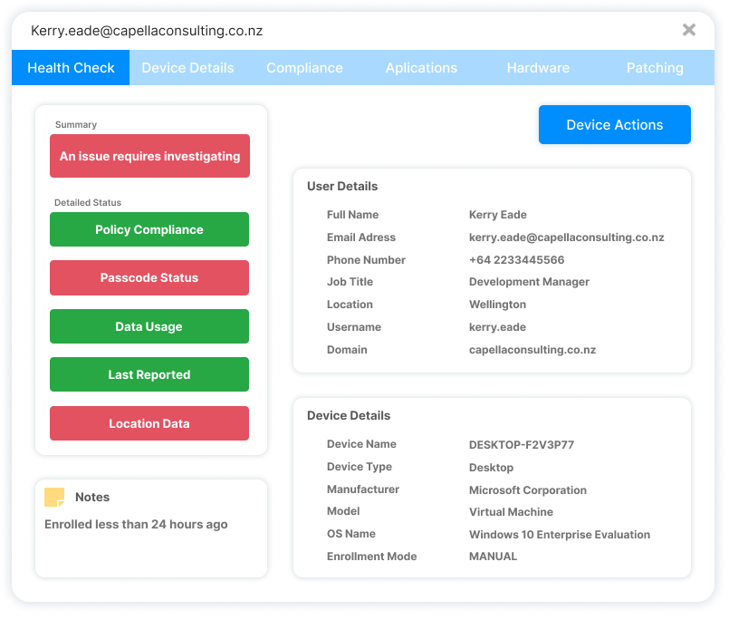Click the 'Job Title' field label
Viewport: 729px width, 620px height.
pyautogui.click(x=350, y=282)
